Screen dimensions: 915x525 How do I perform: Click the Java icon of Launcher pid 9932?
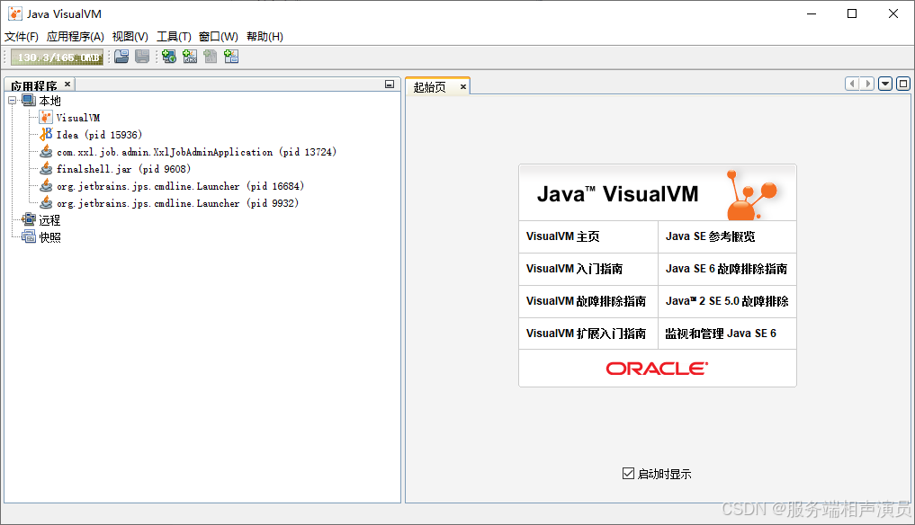point(46,203)
